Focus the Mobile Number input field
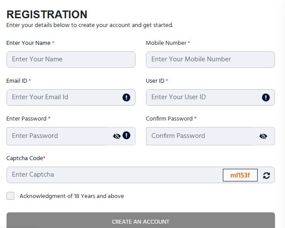Screen dimensions: 285x228 (x=210, y=60)
